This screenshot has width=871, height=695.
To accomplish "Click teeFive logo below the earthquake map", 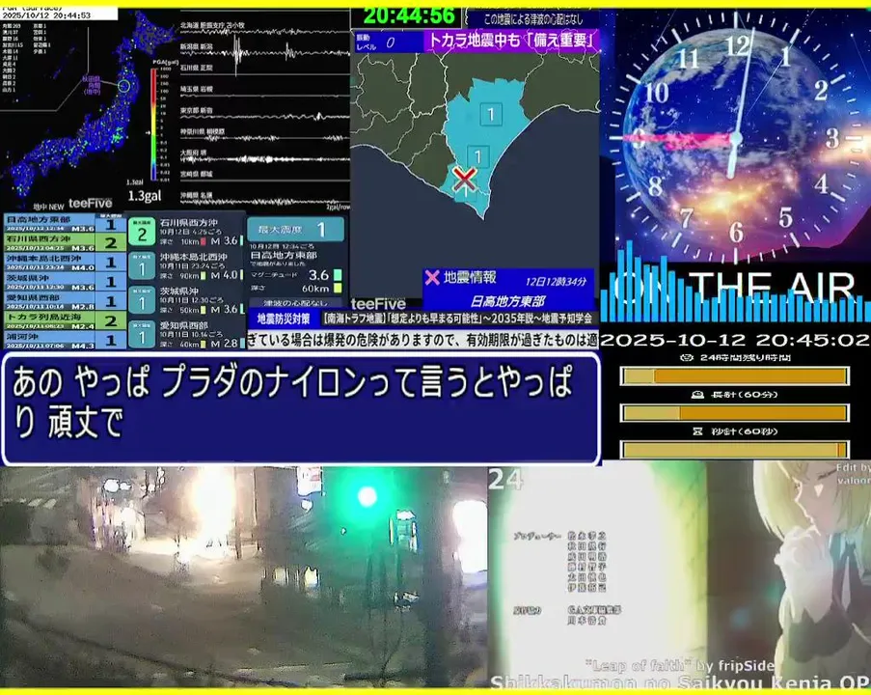I will point(378,303).
